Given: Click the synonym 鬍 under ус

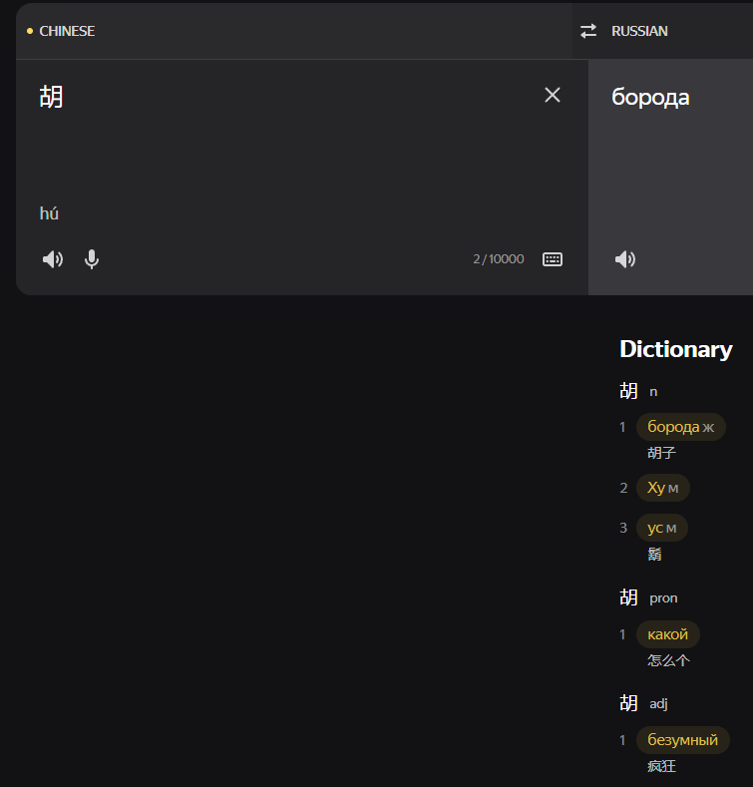Looking at the screenshot, I should (x=654, y=554).
